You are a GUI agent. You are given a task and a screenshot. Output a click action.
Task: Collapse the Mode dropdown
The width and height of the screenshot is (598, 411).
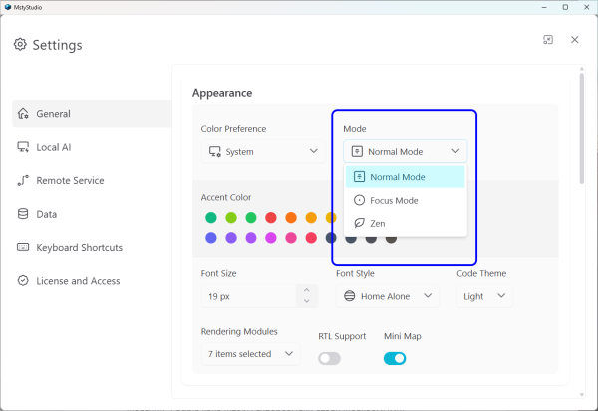click(405, 152)
